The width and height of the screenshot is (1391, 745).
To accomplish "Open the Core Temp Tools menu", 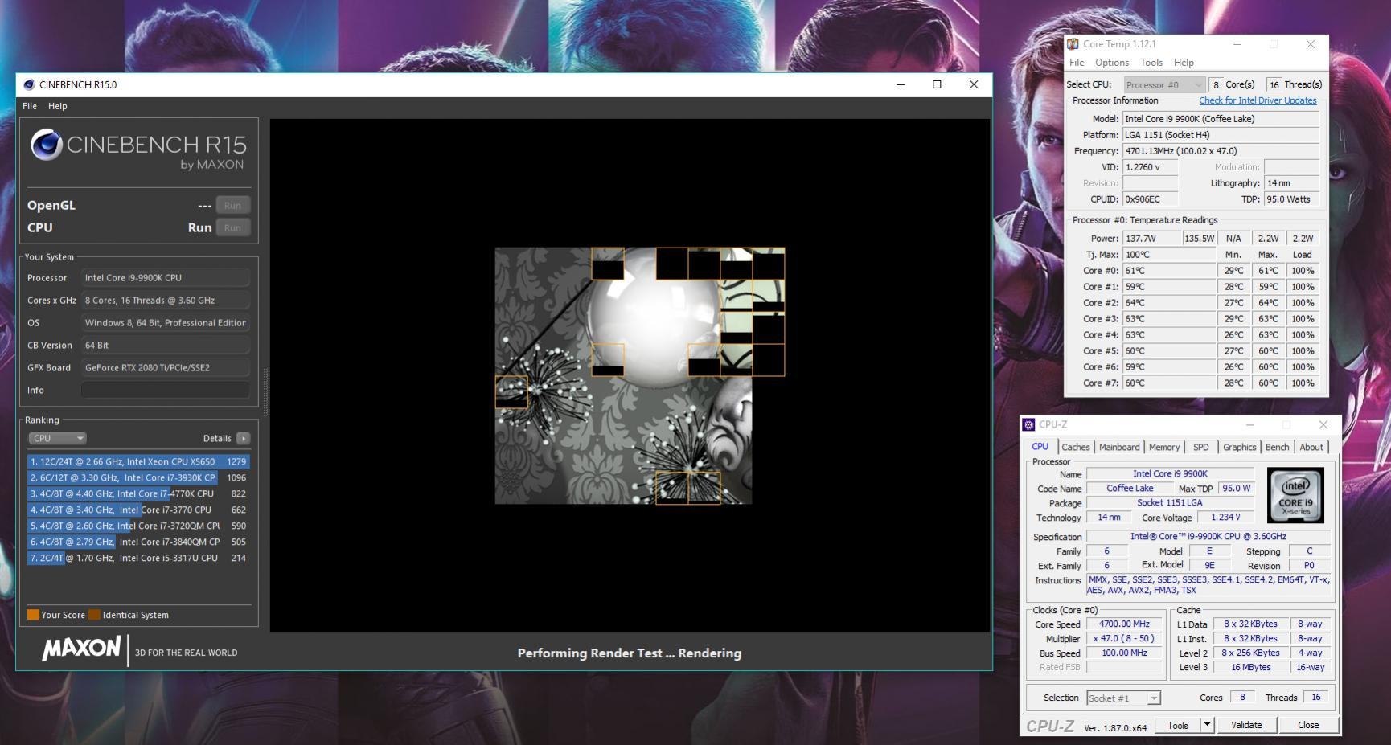I will [x=1151, y=63].
